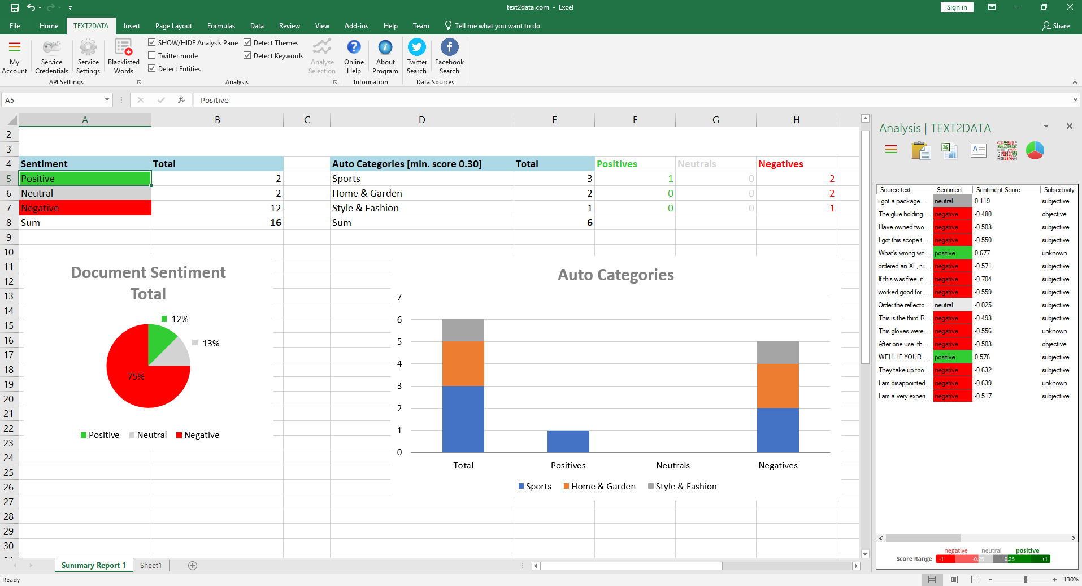
Task: Open the Analysis group dialog launcher
Action: 335,83
